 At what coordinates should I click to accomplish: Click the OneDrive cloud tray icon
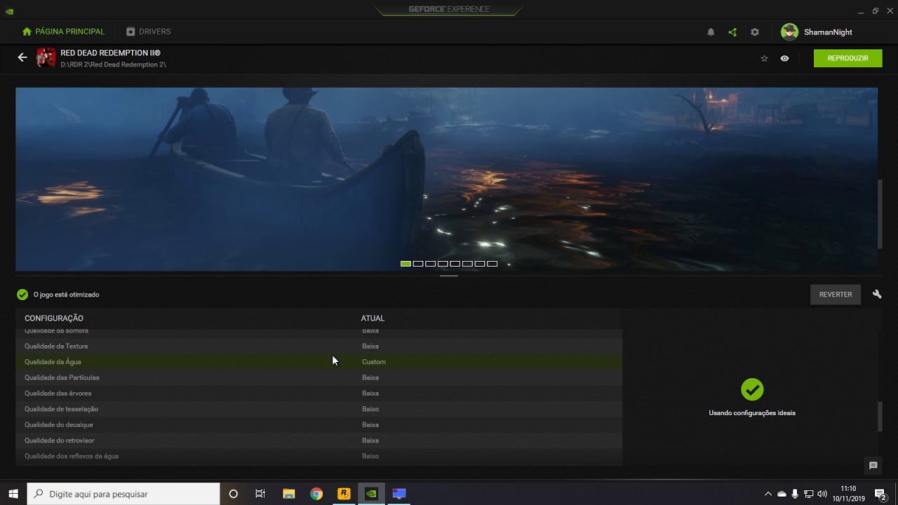(782, 494)
